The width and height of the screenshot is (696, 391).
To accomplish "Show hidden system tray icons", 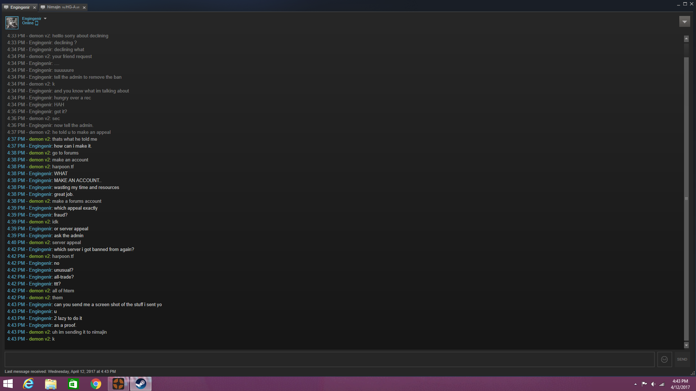I will pos(635,384).
